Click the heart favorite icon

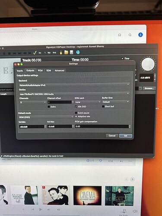(101, 161)
